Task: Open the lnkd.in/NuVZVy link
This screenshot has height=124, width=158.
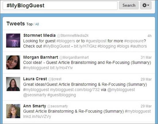Action: click(37, 117)
